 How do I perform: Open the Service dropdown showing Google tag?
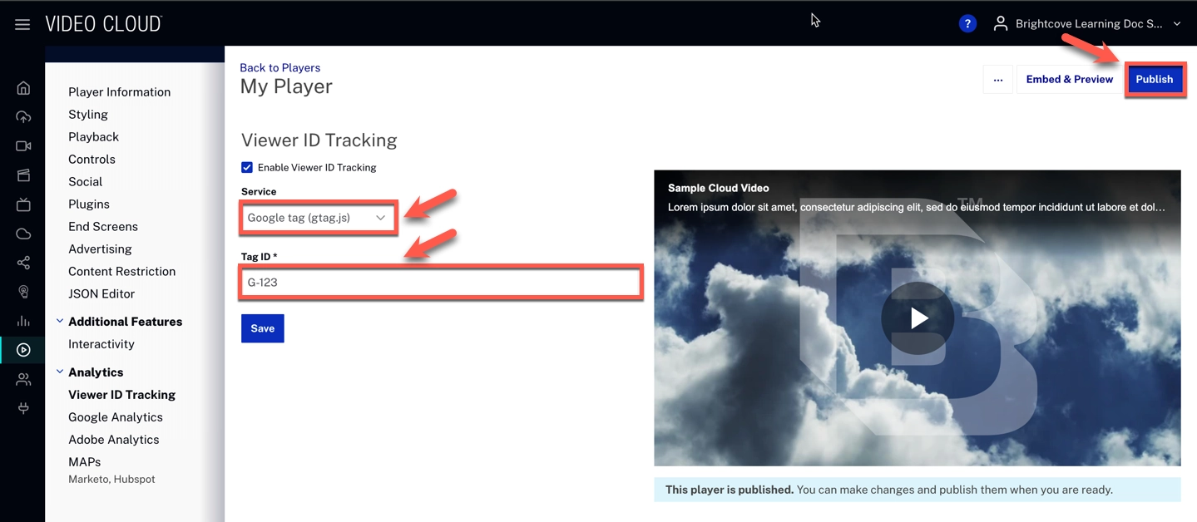pyautogui.click(x=317, y=218)
